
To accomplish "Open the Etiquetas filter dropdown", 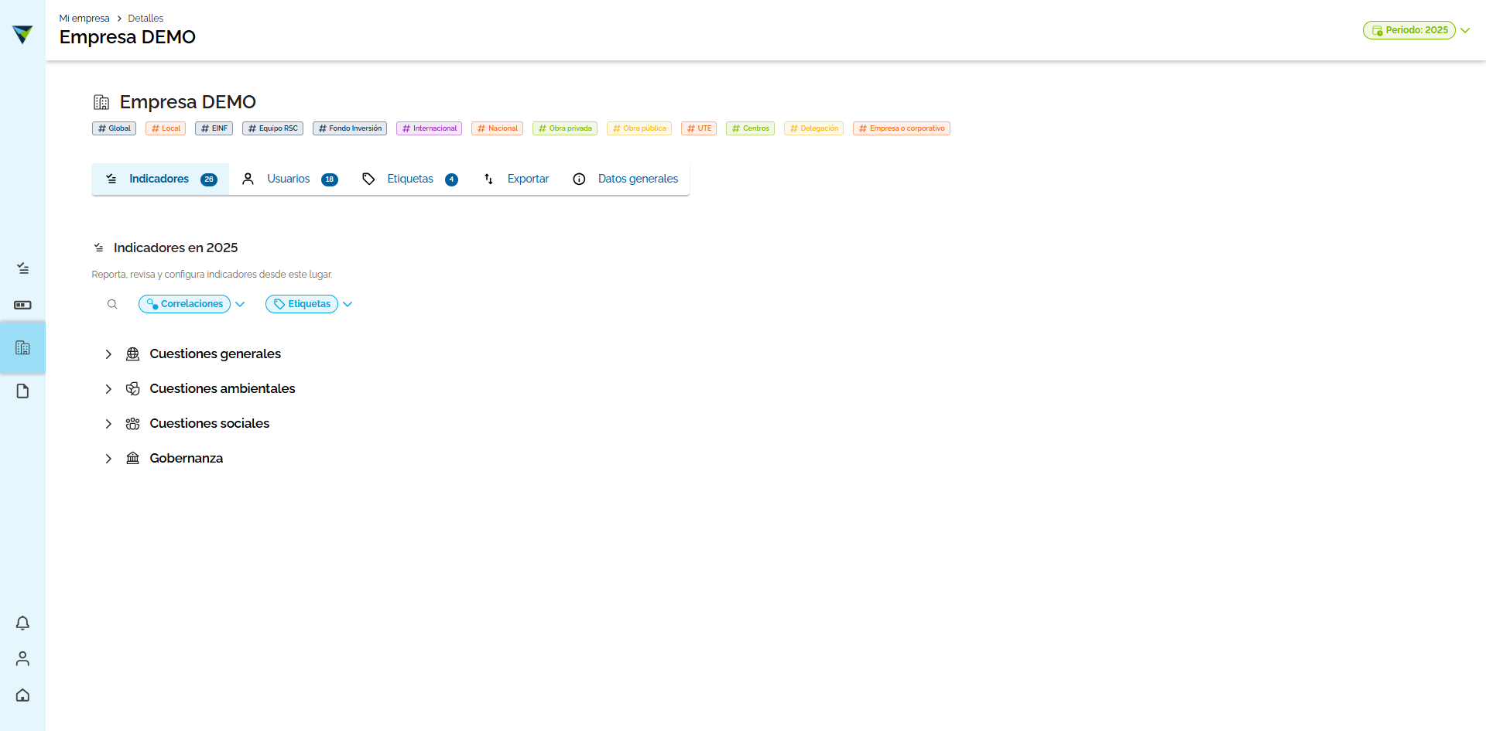I will tap(309, 304).
